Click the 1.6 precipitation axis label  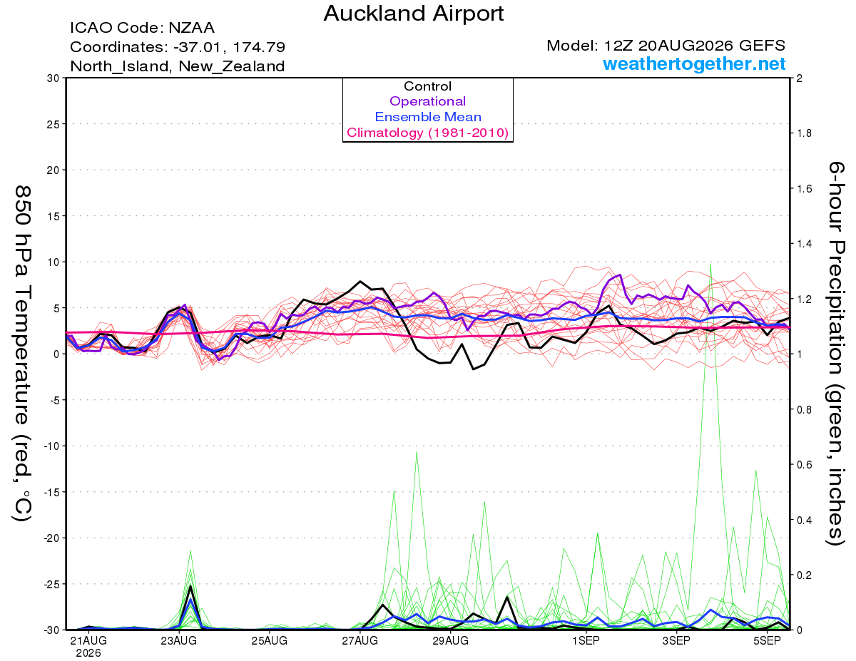point(803,188)
